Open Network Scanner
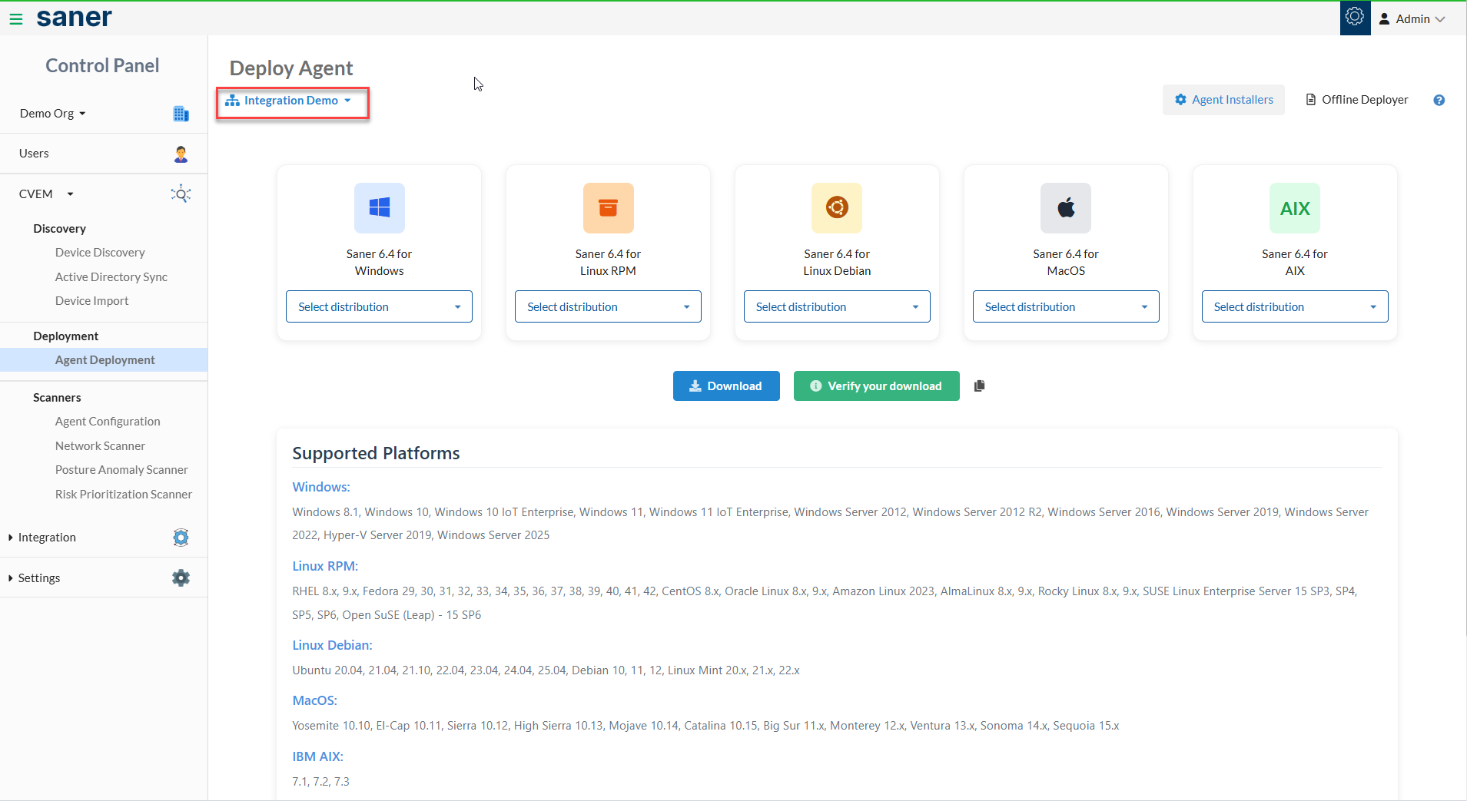The image size is (1467, 801). click(100, 446)
